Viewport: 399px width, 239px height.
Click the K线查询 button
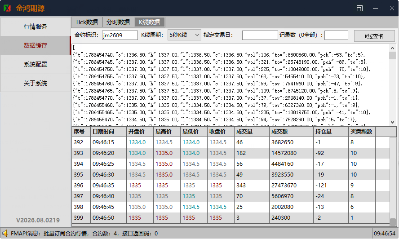point(374,36)
